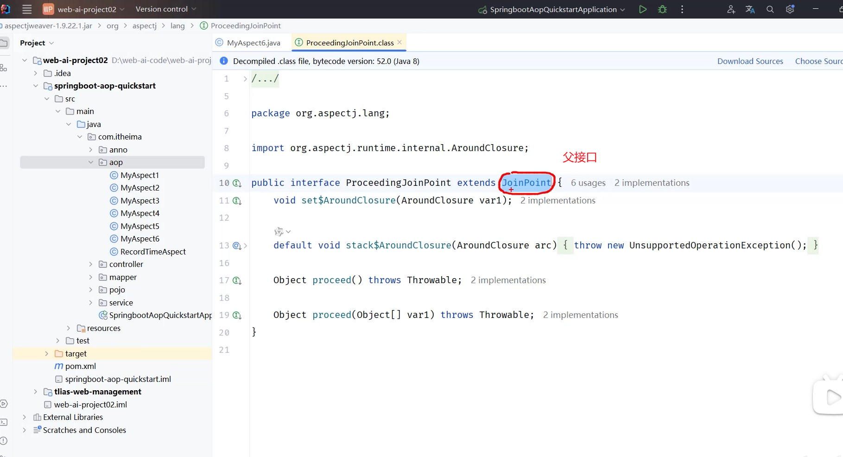The width and height of the screenshot is (843, 457).
Task: Click the translate icon in the toolbar
Action: coord(750,9)
